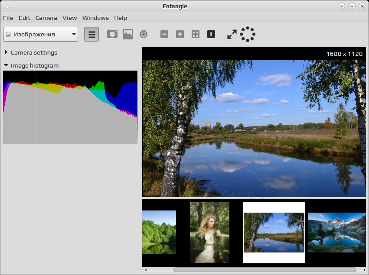Click the left scroll arrow of thumbnail strip
This screenshot has width=369, height=275.
click(x=146, y=270)
